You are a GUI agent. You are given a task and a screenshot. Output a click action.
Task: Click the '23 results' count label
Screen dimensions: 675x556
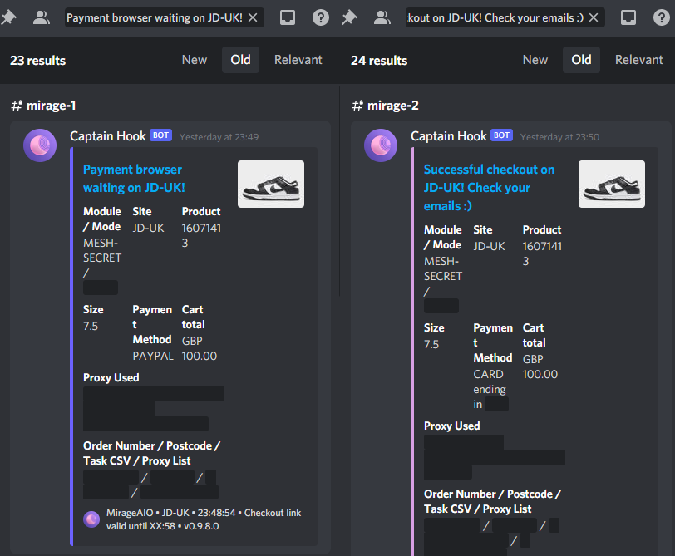(x=38, y=60)
